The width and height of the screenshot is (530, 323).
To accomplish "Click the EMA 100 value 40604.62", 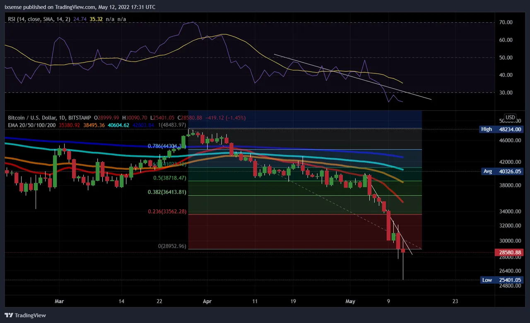I will point(118,125).
